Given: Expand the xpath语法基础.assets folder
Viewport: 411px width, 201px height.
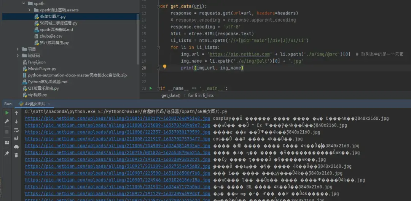Looking at the screenshot, I should point(29,10).
